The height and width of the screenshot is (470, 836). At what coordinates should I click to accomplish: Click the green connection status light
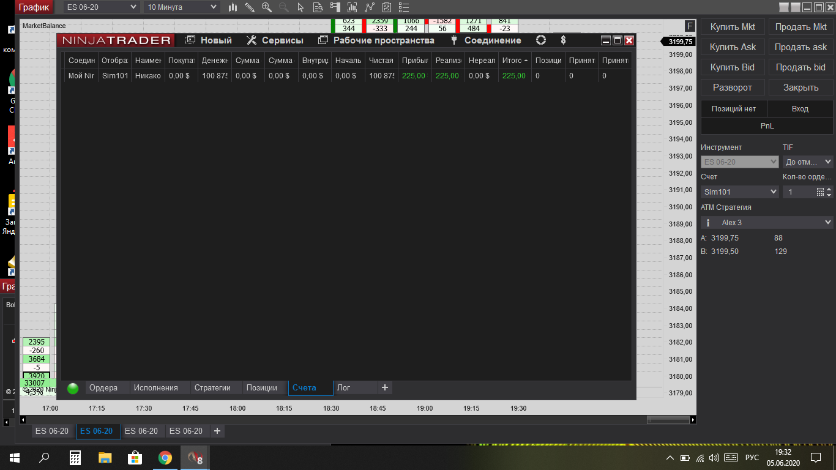tap(73, 388)
